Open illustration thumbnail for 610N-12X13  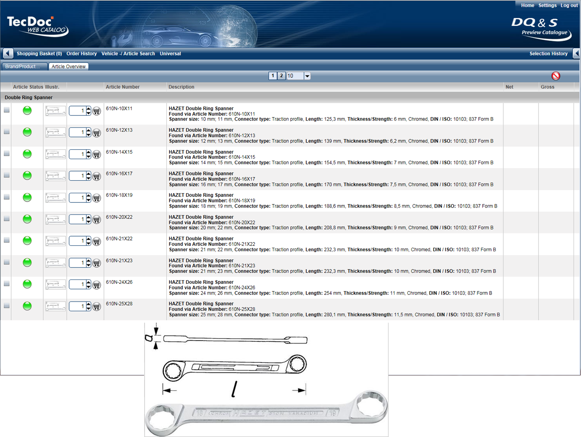click(x=55, y=133)
